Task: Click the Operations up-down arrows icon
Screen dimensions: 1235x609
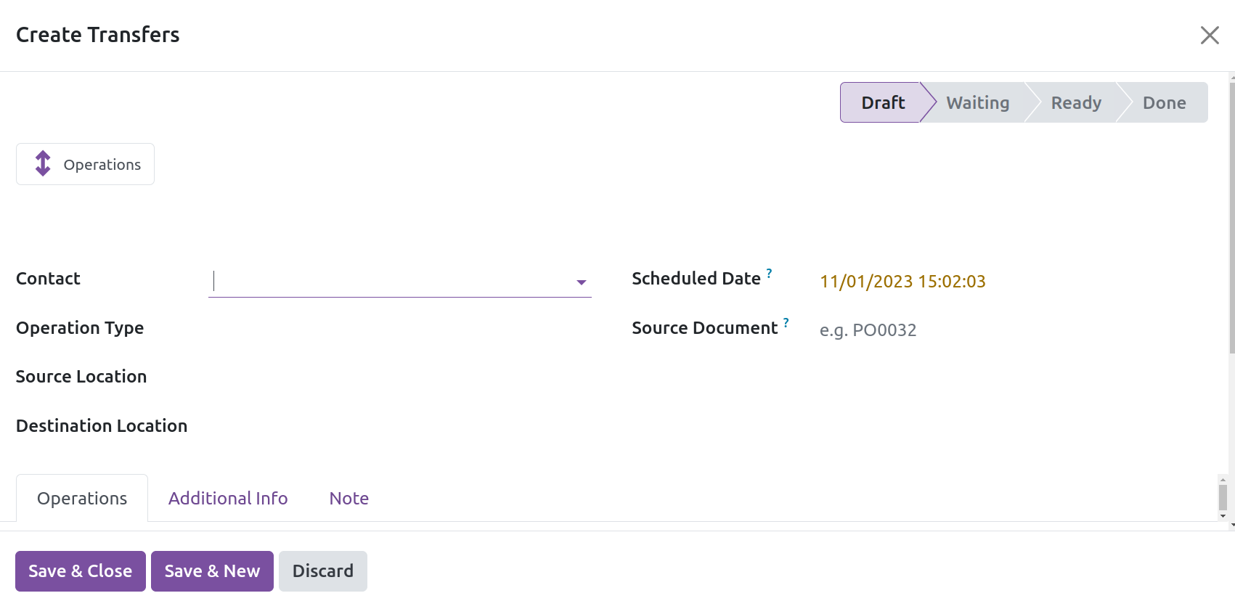Action: [x=43, y=164]
